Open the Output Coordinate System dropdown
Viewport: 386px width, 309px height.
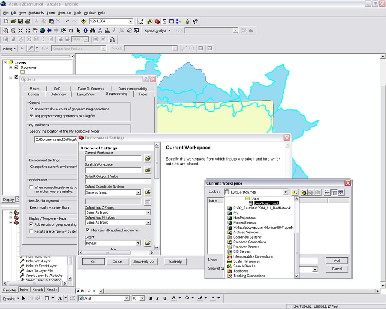(138, 193)
